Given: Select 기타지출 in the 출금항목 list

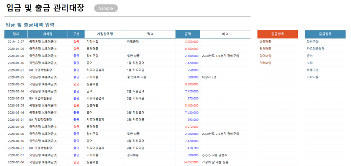Looking at the screenshot, I should (313, 77).
